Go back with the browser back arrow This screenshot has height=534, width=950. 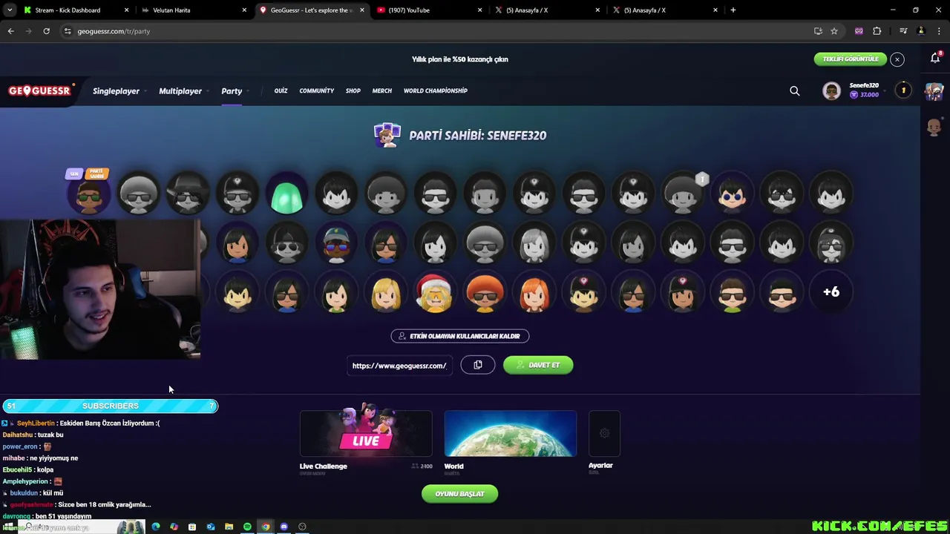coord(10,31)
